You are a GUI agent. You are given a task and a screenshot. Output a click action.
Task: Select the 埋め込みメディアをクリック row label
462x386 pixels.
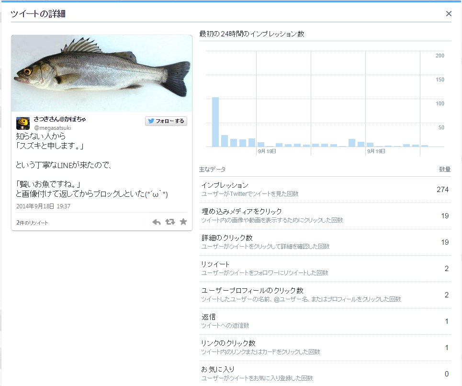pyautogui.click(x=242, y=212)
